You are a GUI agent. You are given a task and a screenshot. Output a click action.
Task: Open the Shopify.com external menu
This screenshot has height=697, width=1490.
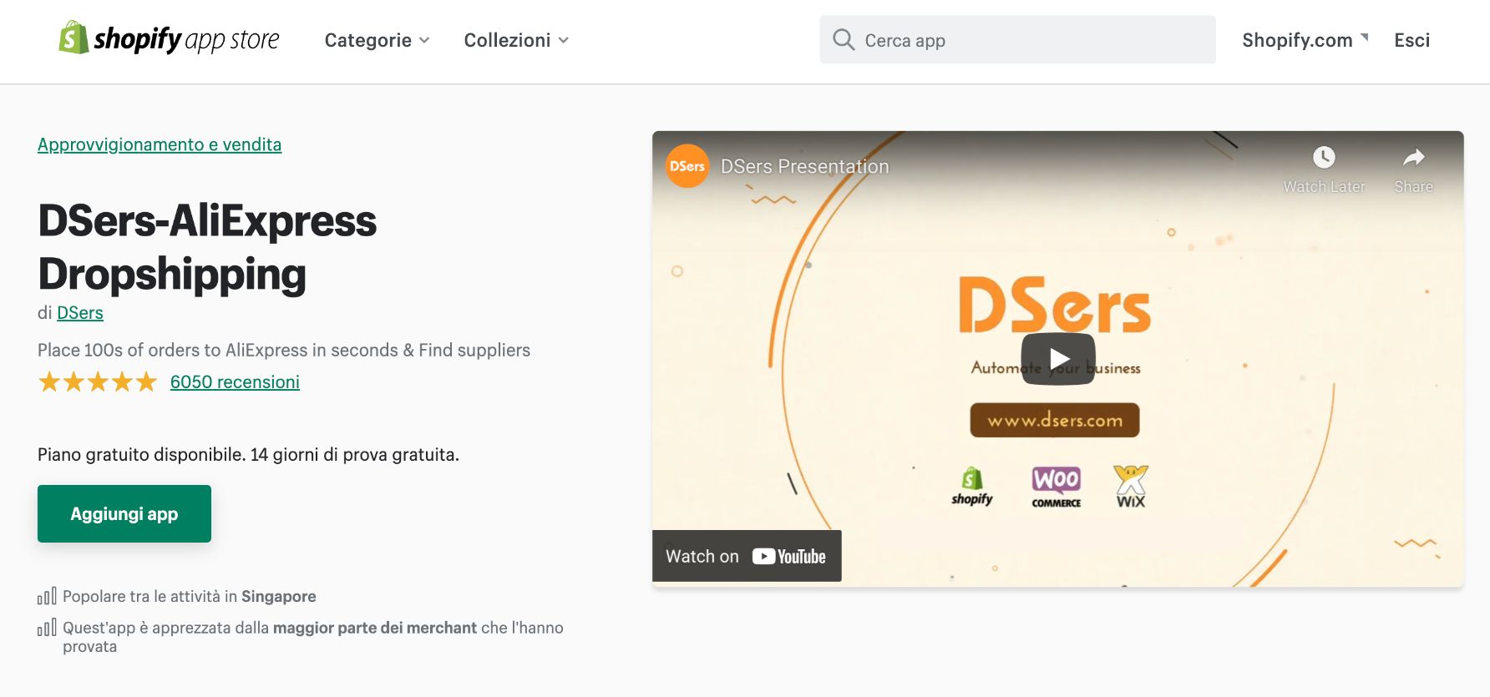coord(1305,40)
